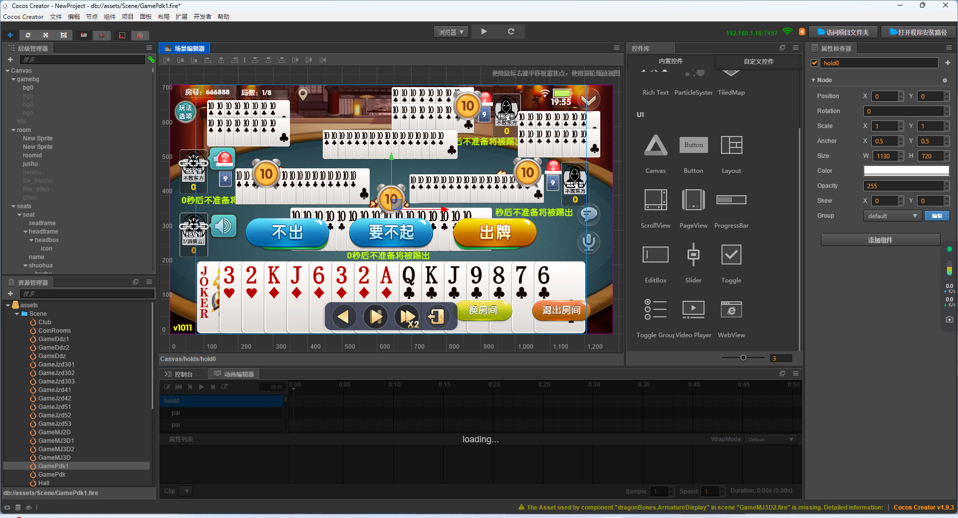Pick the Button widget in the widget library
This screenshot has height=518, width=958.
(x=693, y=145)
